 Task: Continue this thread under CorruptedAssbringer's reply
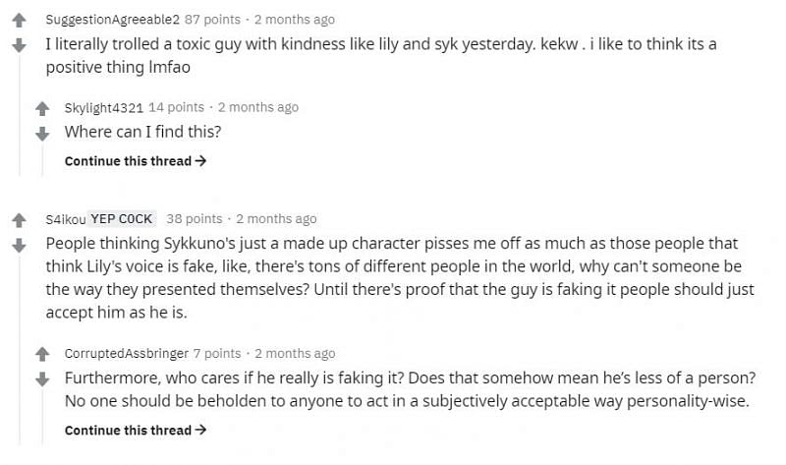pyautogui.click(x=135, y=430)
